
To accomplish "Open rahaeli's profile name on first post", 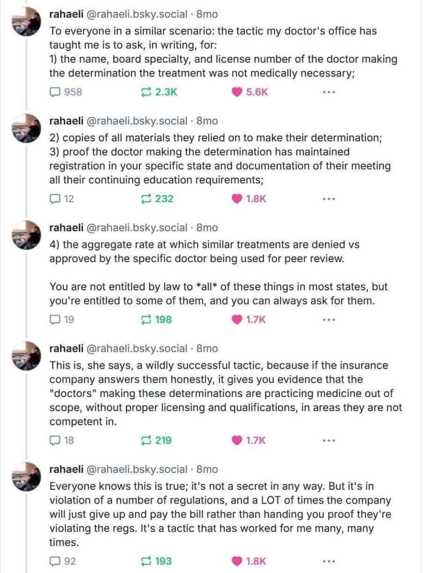I will point(66,14).
